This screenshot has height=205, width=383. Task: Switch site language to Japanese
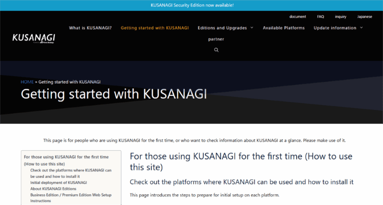coord(365,16)
